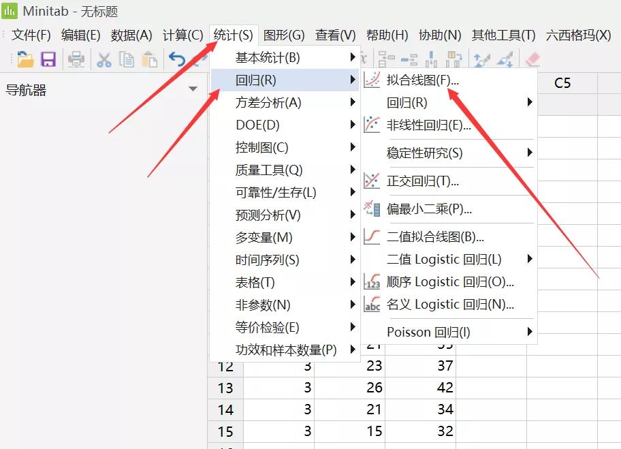
Task: Open the 计算(C) menu
Action: (x=182, y=35)
